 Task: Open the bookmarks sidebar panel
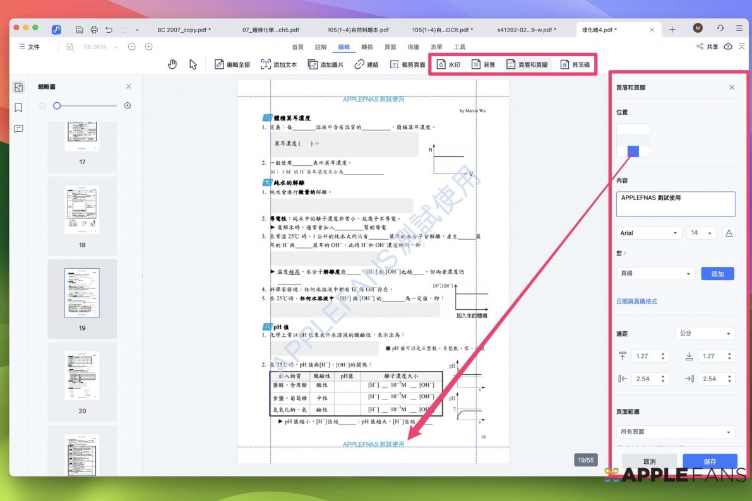coord(18,108)
